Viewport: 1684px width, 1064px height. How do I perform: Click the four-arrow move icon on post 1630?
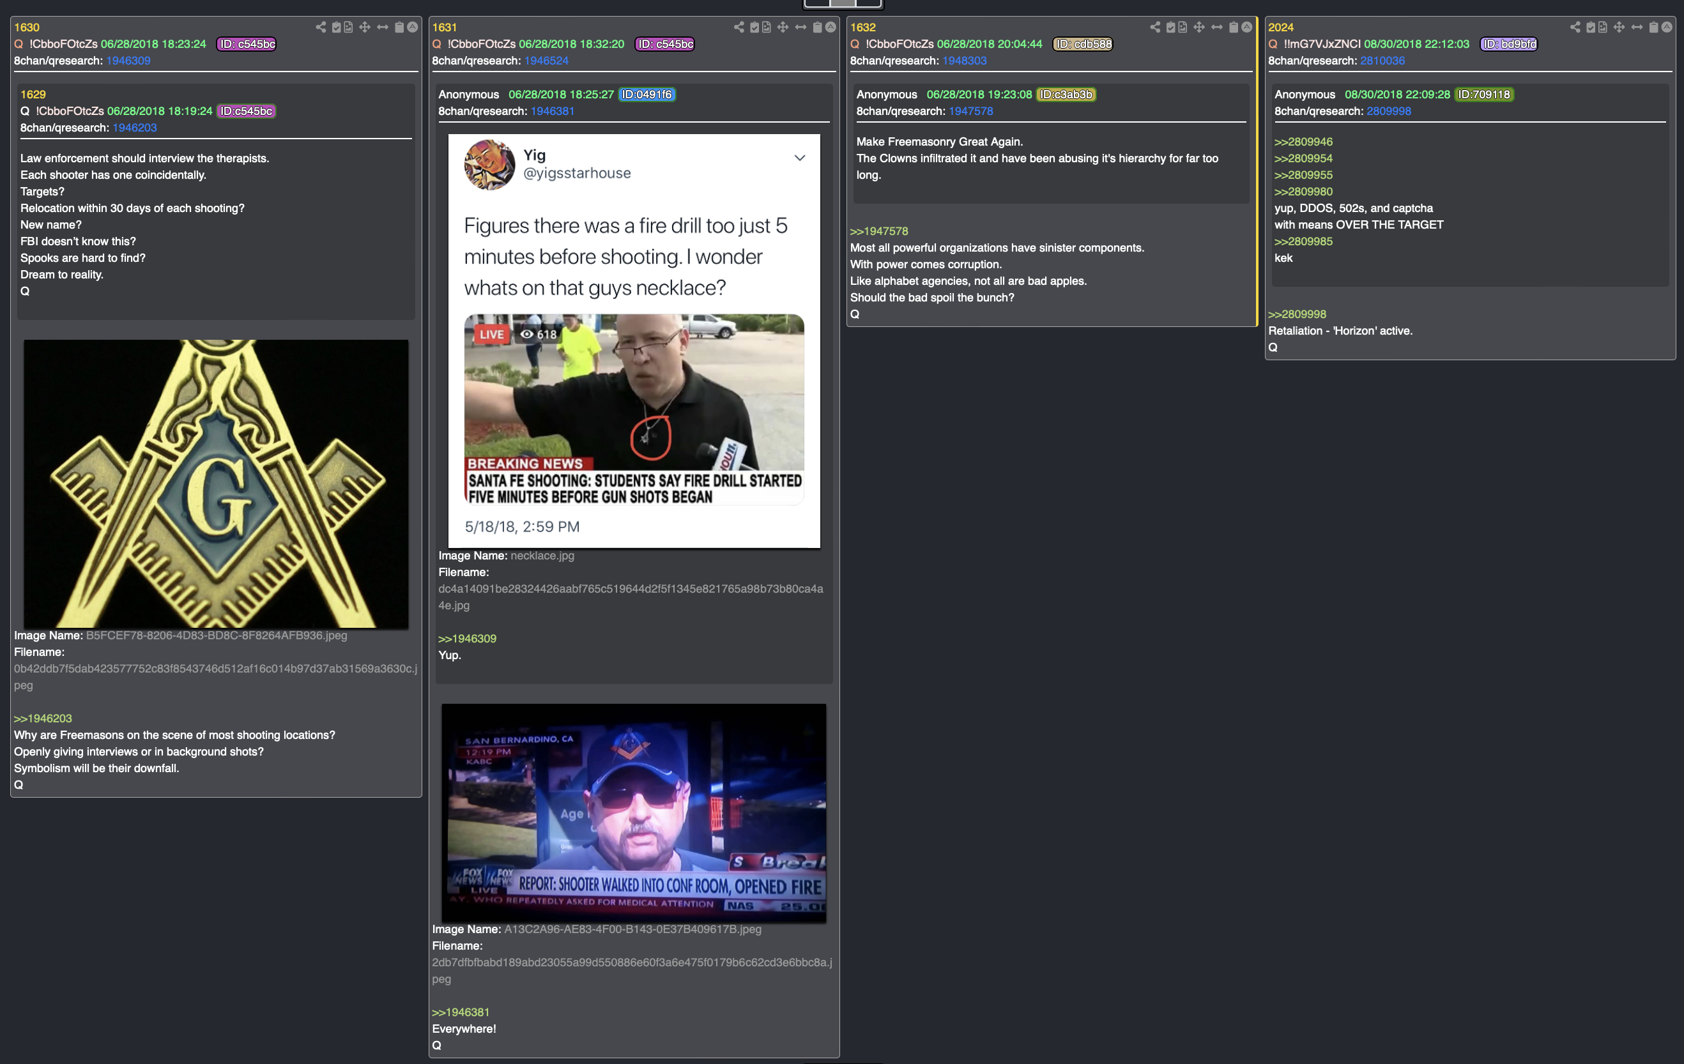(x=364, y=27)
